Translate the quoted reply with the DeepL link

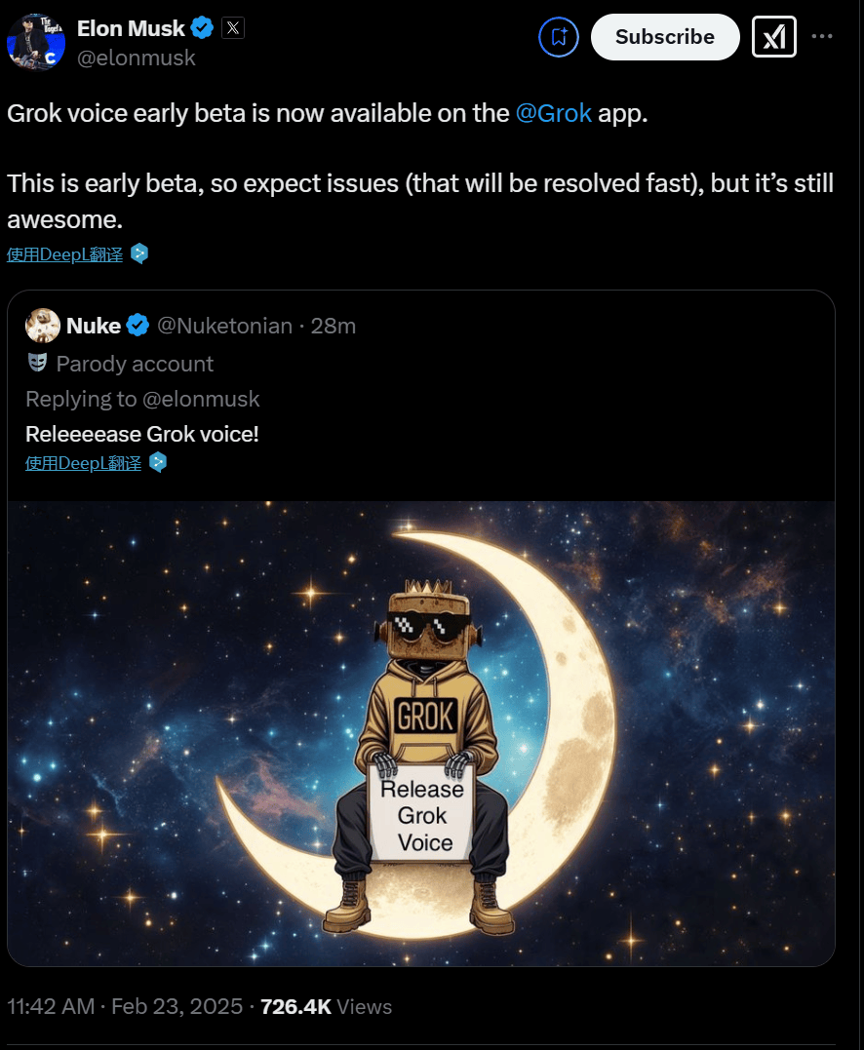tap(83, 463)
